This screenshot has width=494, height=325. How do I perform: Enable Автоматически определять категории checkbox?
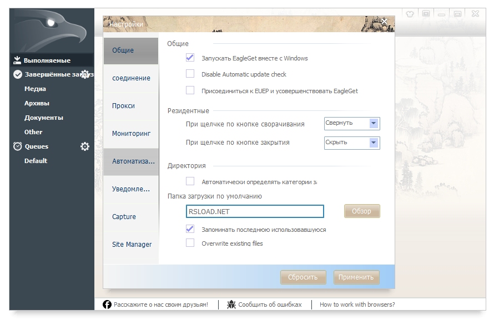pyautogui.click(x=190, y=181)
